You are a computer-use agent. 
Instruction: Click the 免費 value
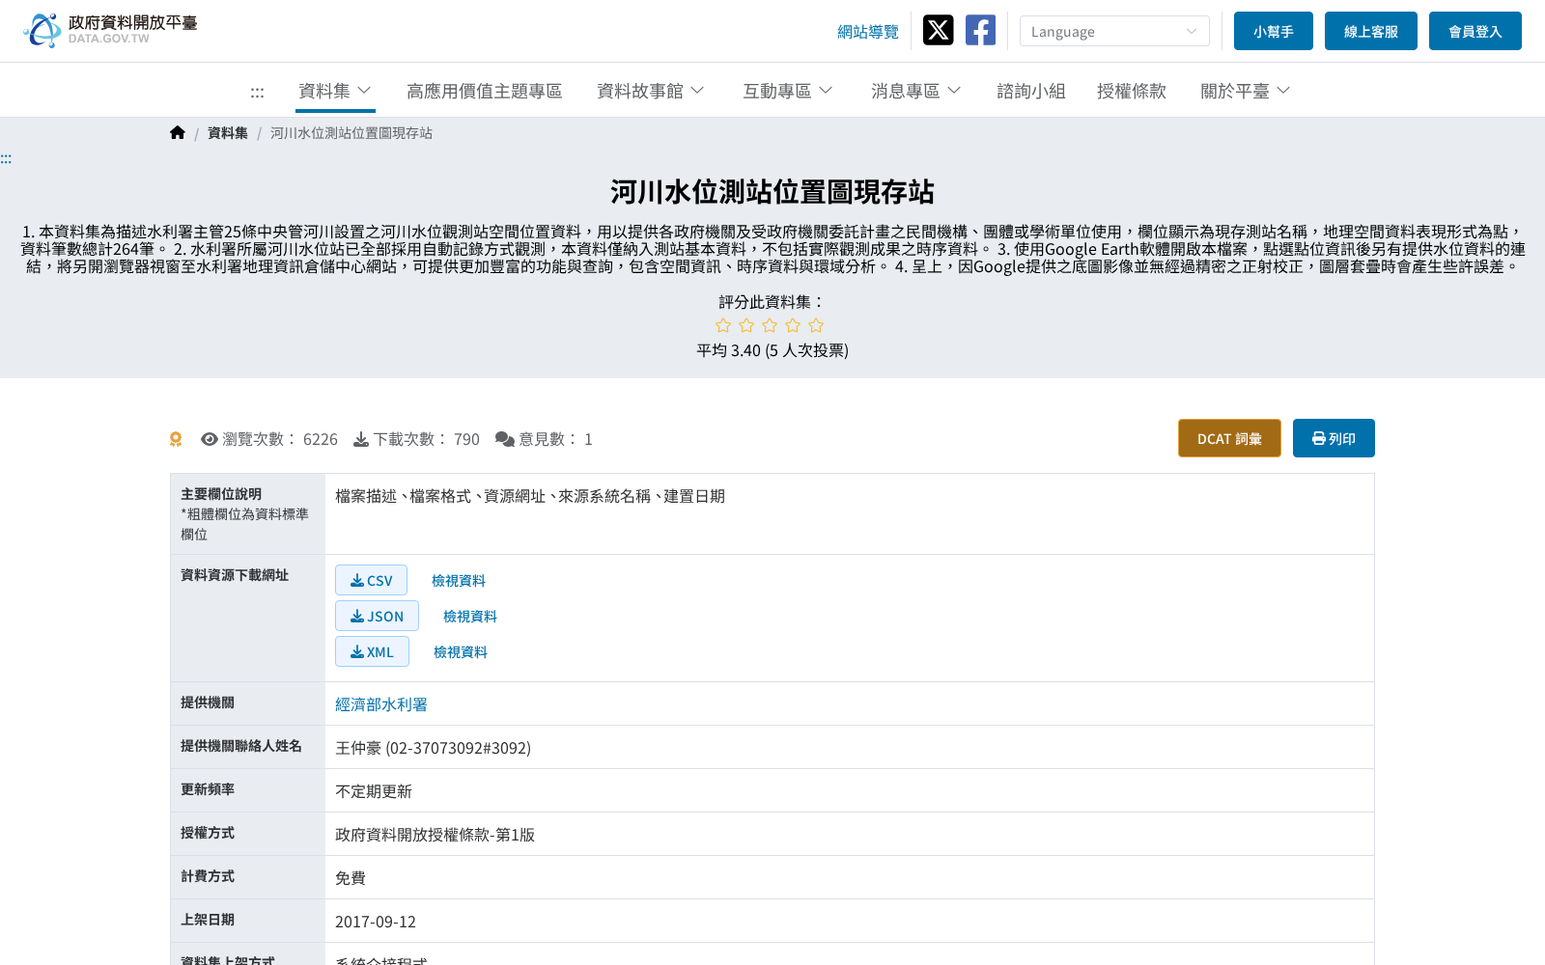[351, 878]
